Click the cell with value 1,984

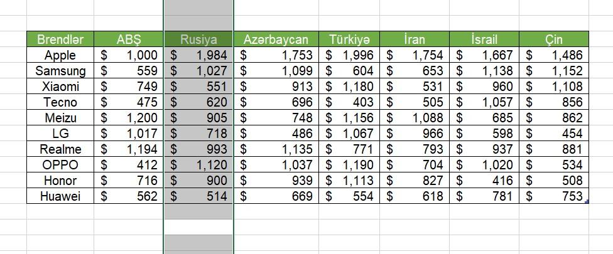coord(198,55)
